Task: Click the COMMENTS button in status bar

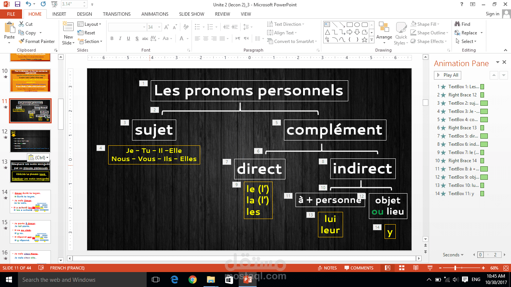Action: point(359,268)
